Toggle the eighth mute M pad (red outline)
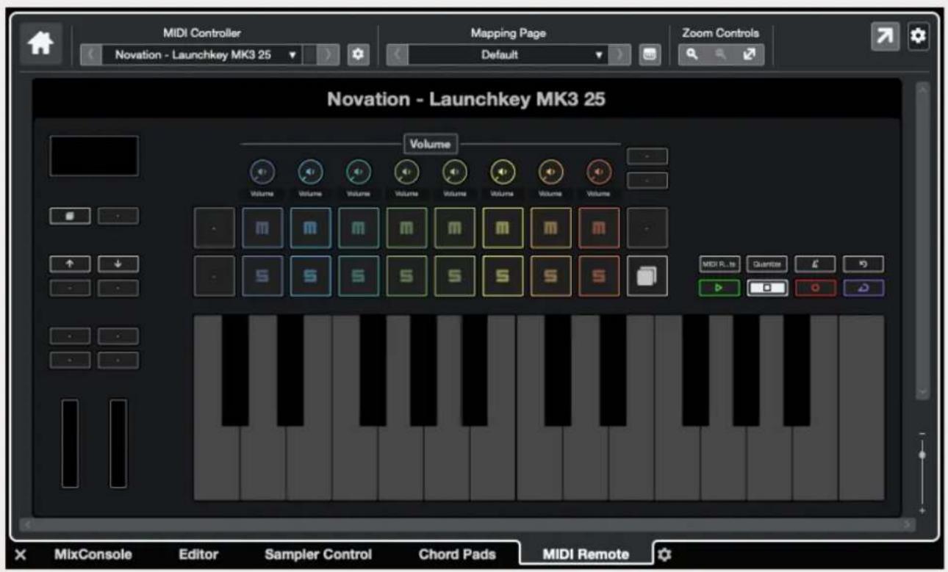 (600, 228)
